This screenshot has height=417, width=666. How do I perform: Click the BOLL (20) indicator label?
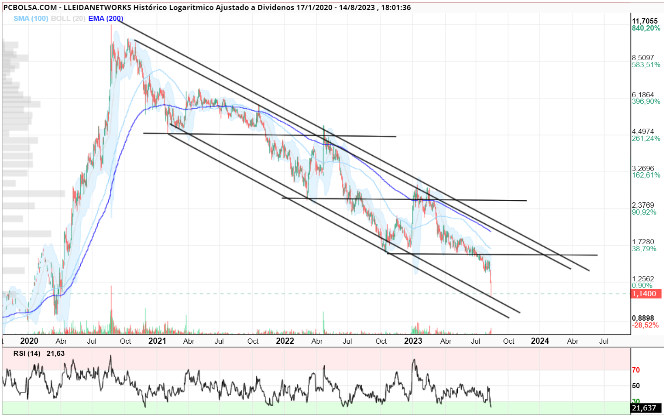tap(68, 18)
